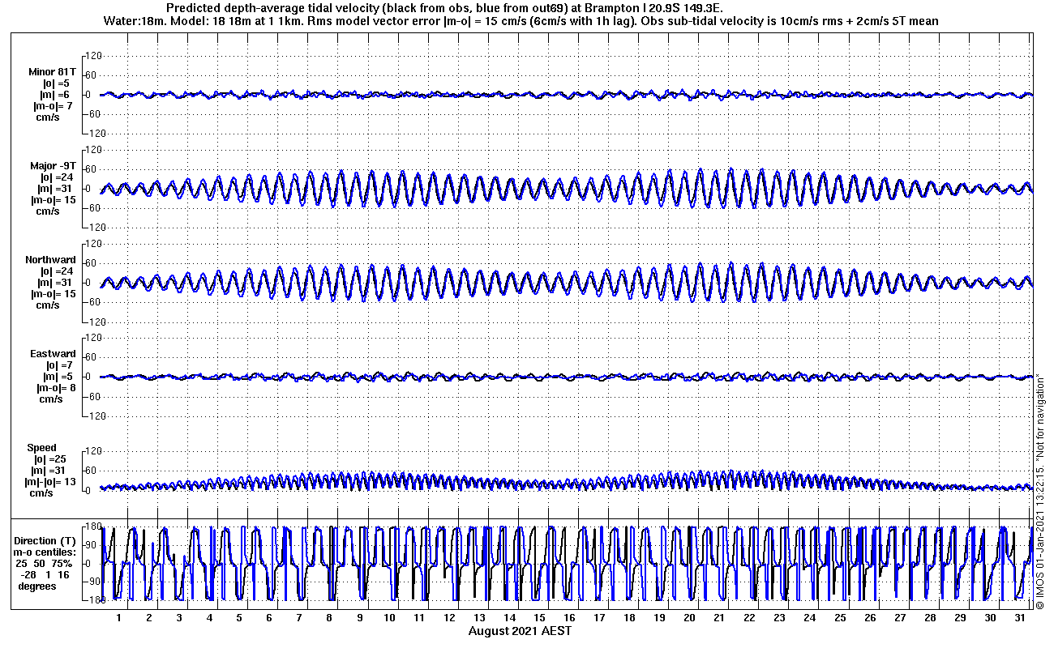Select the "Speed" panel label
The width and height of the screenshot is (1054, 648).
point(42,448)
